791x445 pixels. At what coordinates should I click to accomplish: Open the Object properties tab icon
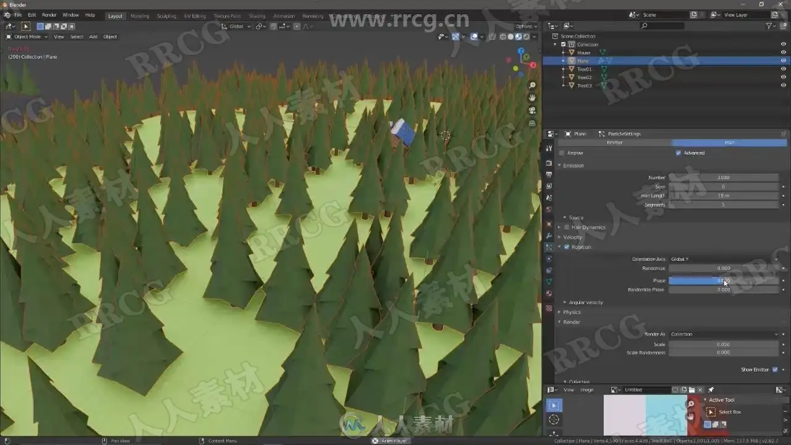tap(549, 224)
